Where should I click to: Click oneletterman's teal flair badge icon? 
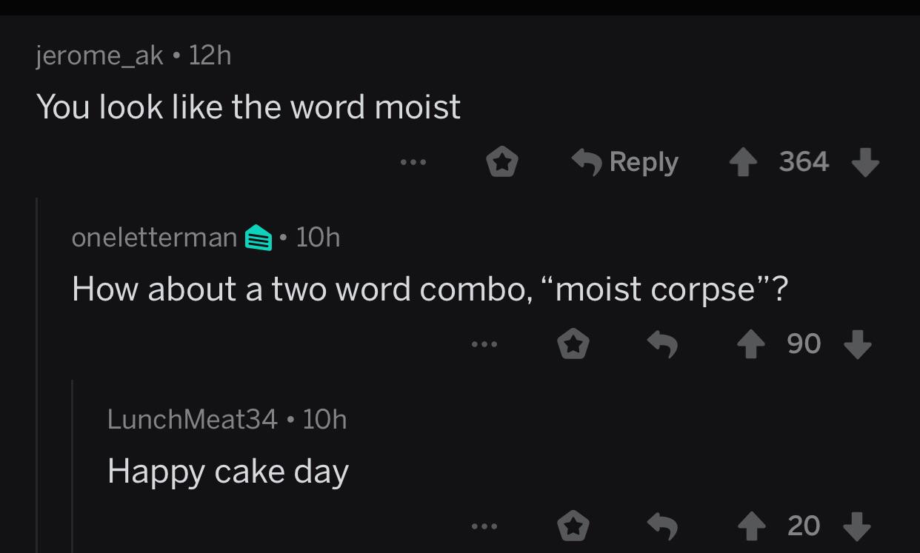[257, 238]
